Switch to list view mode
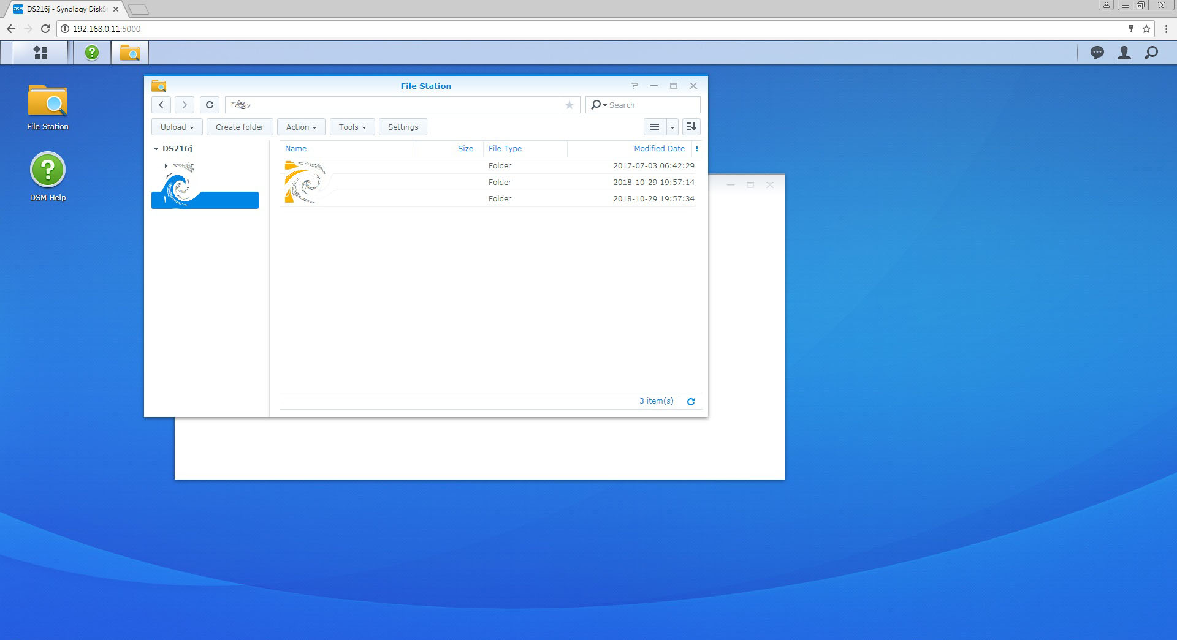1177x640 pixels. [x=655, y=127]
